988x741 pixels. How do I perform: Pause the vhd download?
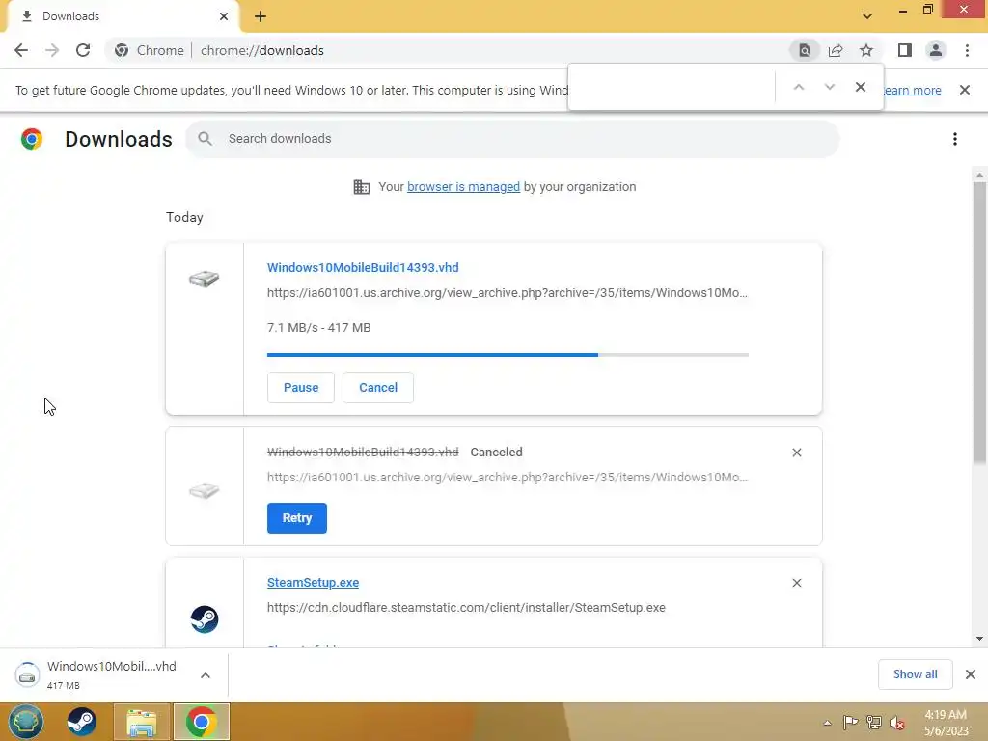click(x=301, y=388)
